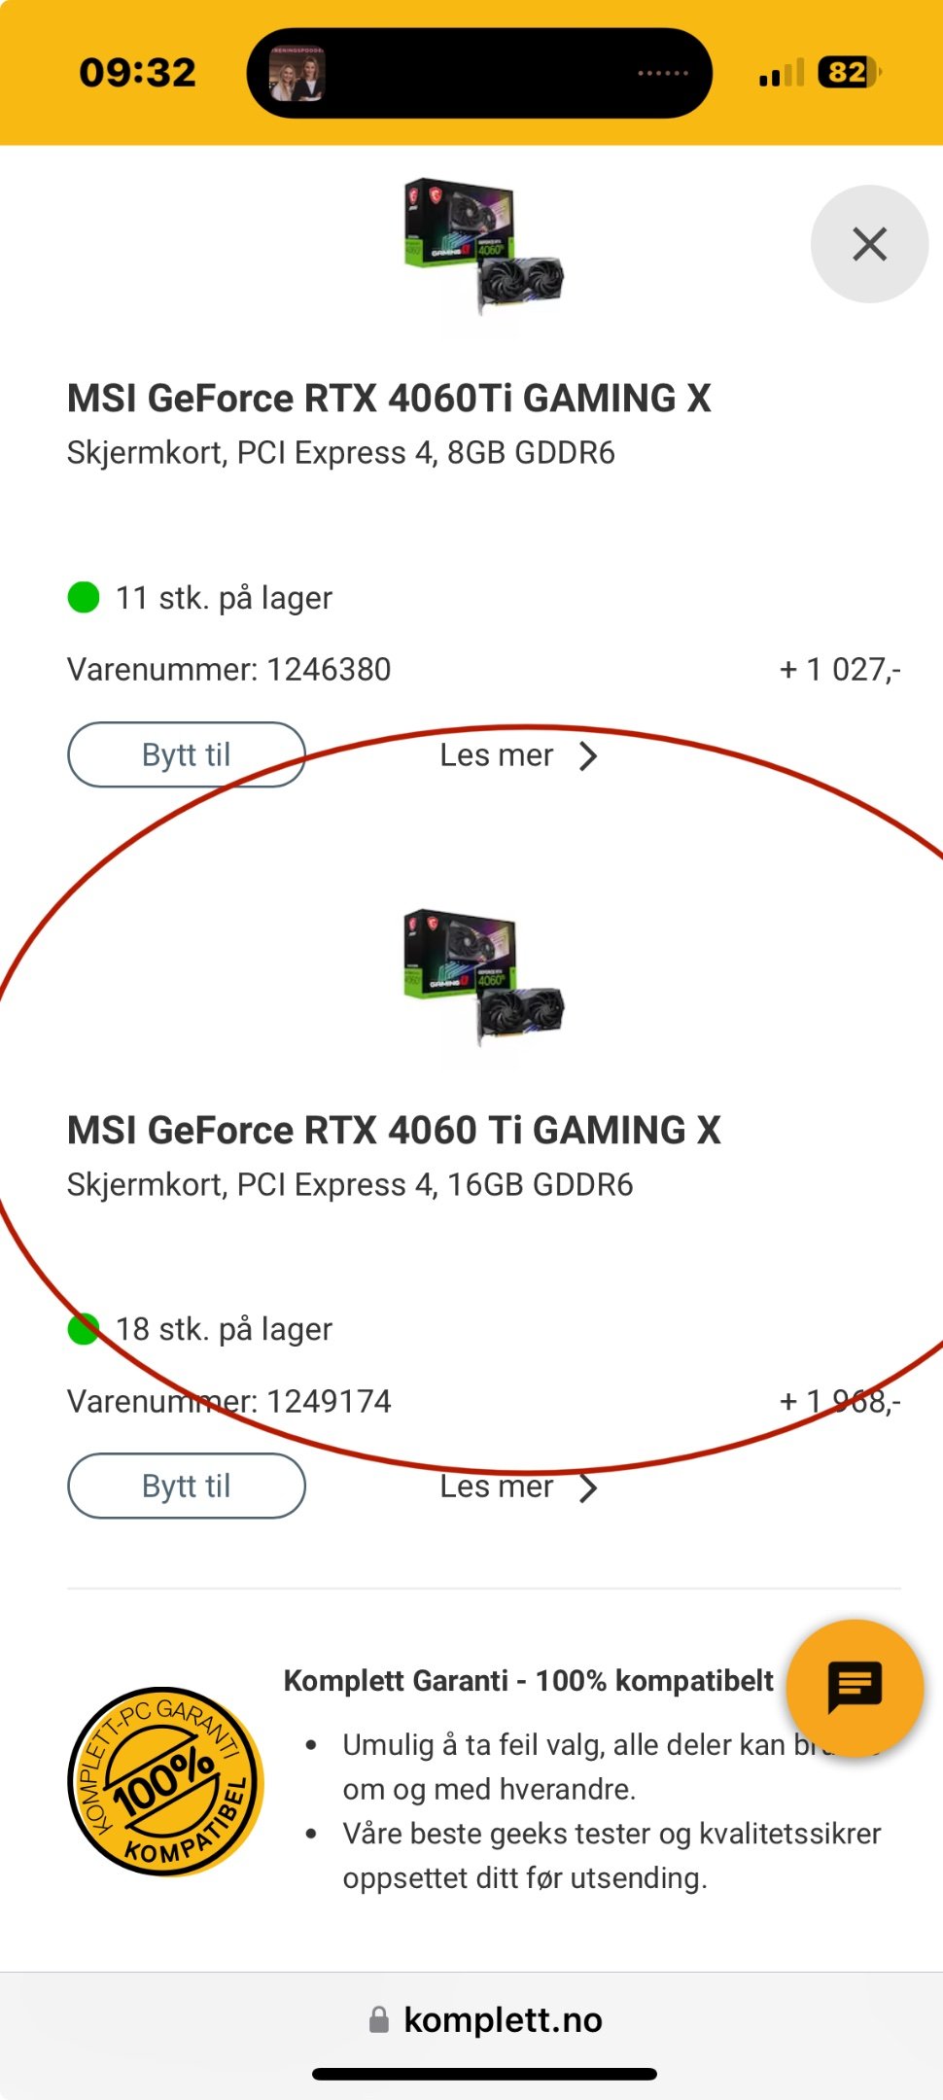Select the MSI GeForce RTX 4060 Ti GAMING X 16GB title
The height and width of the screenshot is (2100, 943).
point(394,1130)
